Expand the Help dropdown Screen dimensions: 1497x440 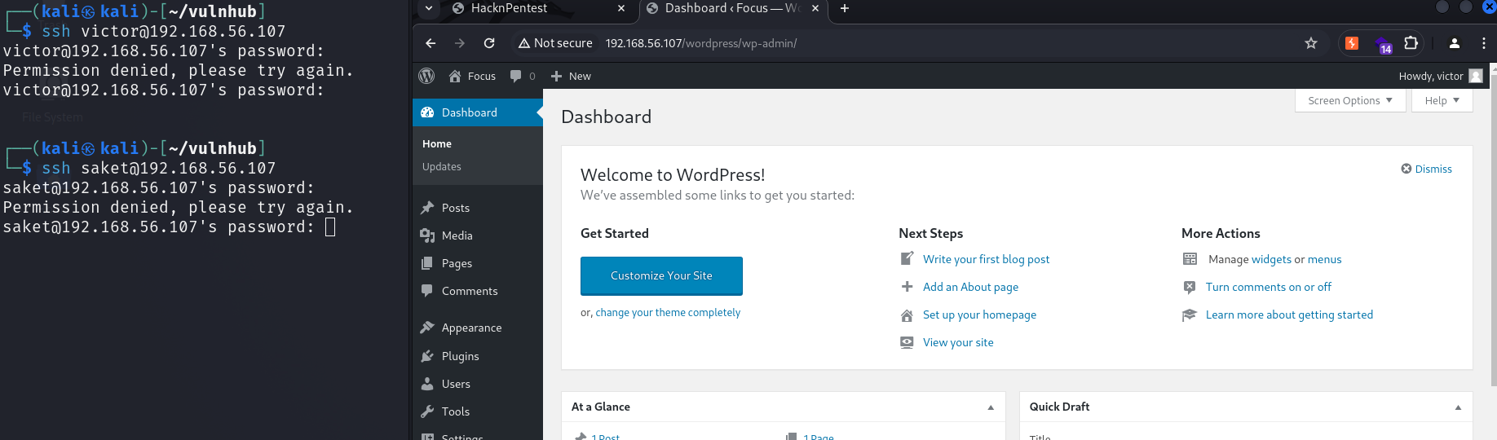coord(1442,100)
